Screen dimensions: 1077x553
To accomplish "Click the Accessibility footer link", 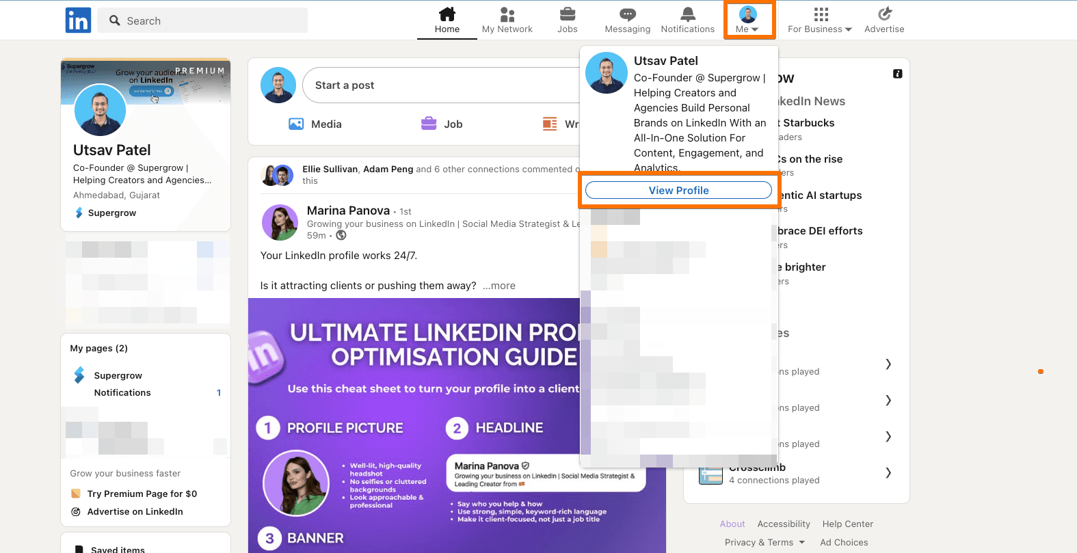I will click(784, 524).
